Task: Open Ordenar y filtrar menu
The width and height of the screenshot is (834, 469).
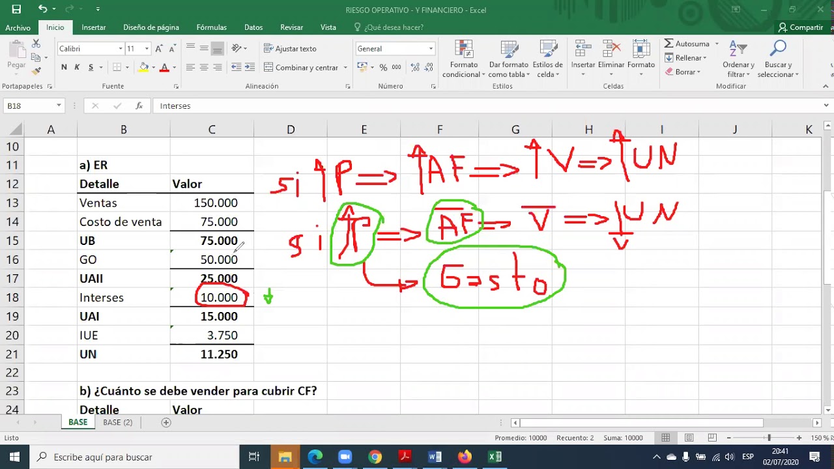Action: point(738,59)
